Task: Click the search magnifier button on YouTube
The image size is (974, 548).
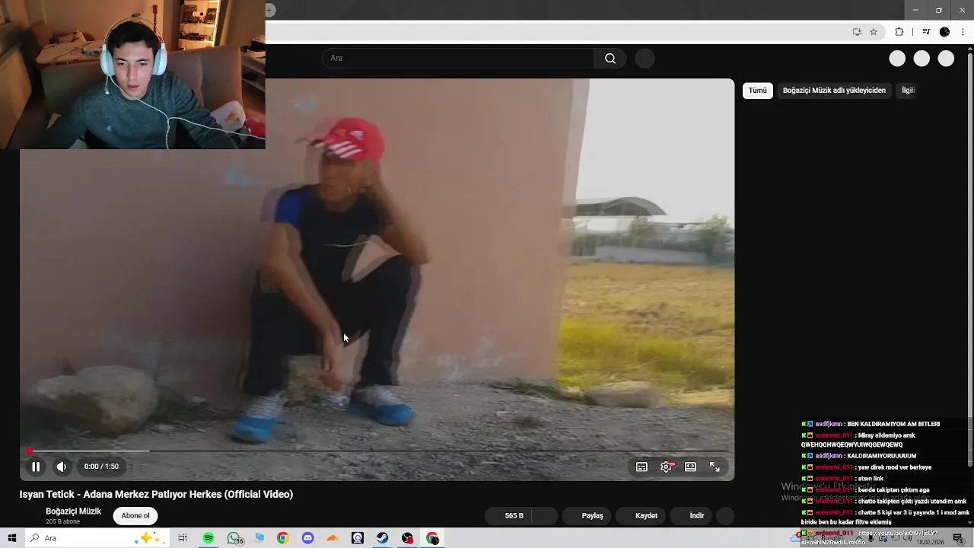Action: point(610,59)
